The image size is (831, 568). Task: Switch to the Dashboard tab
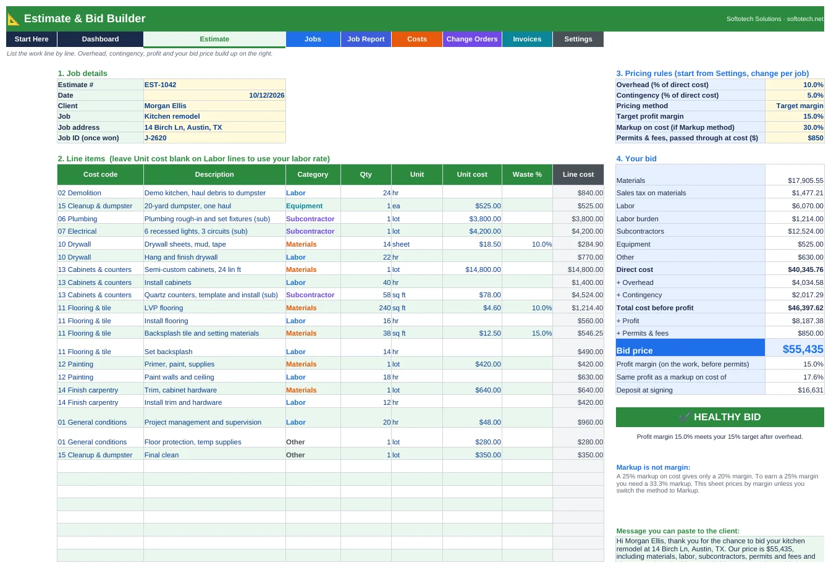[x=100, y=39]
